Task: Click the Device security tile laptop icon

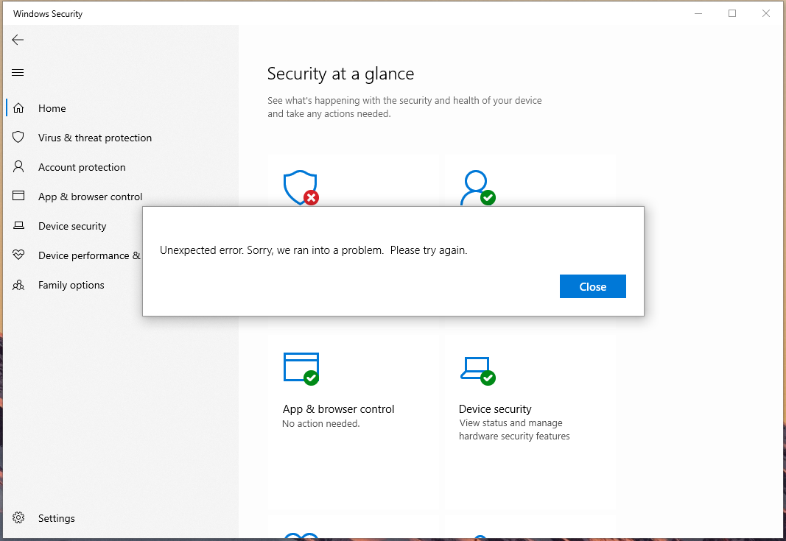Action: [x=478, y=371]
